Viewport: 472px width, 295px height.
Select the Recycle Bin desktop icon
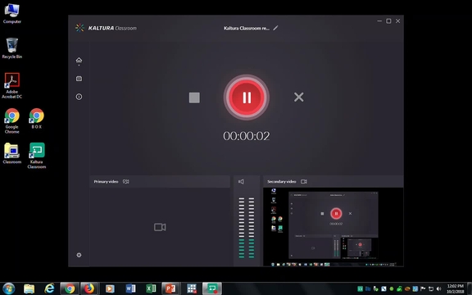pyautogui.click(x=12, y=48)
